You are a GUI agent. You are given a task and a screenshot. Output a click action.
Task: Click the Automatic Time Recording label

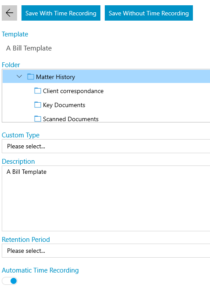click(x=40, y=270)
